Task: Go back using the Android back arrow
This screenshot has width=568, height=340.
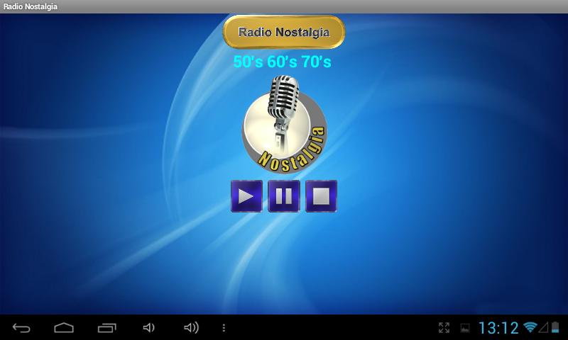Action: [21, 328]
